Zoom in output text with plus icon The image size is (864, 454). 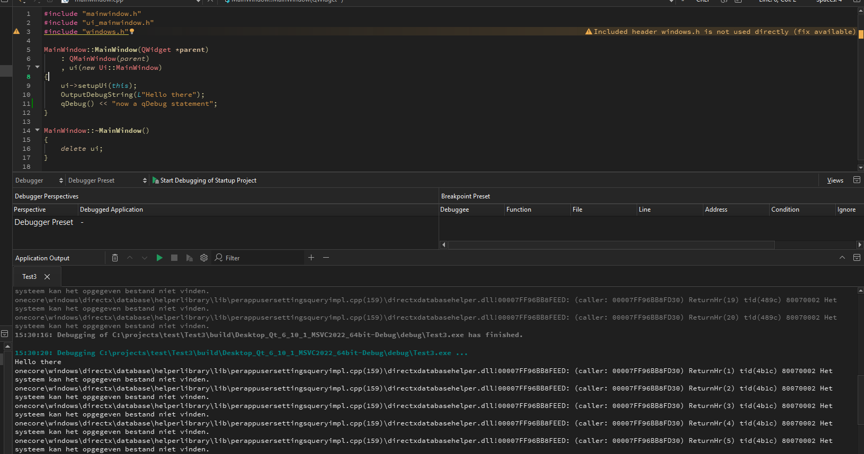311,258
